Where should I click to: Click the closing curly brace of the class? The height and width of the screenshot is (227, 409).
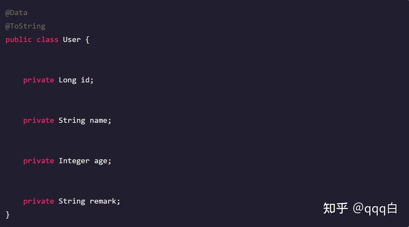point(8,214)
